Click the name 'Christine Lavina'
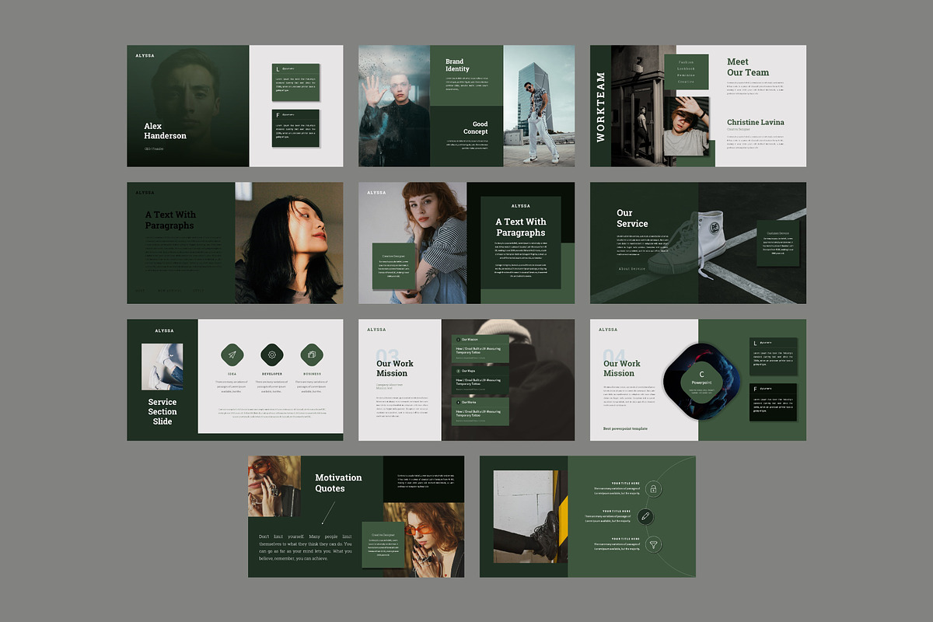Viewport: 933px width, 622px height. coord(755,122)
